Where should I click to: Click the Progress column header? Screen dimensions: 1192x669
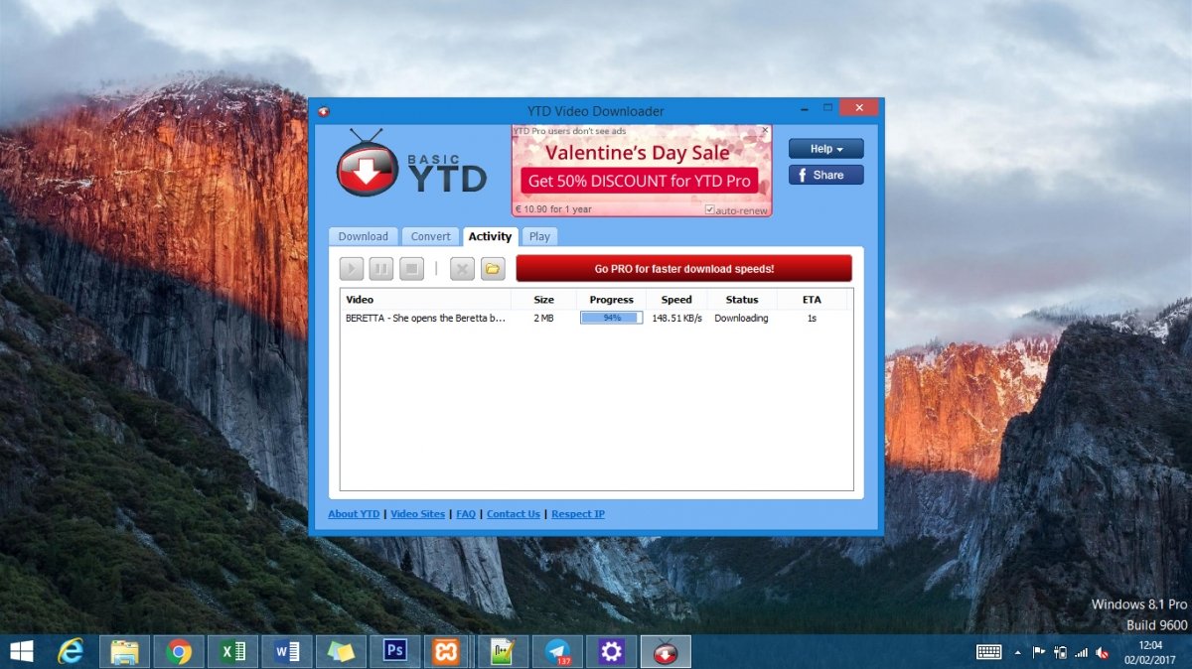[x=611, y=299]
